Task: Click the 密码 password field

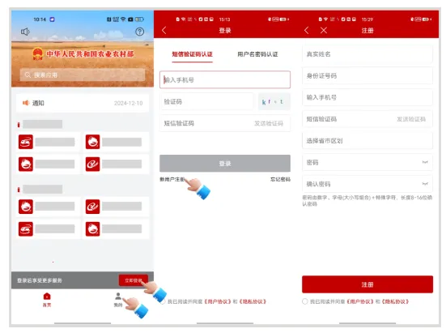Action: 367,162
